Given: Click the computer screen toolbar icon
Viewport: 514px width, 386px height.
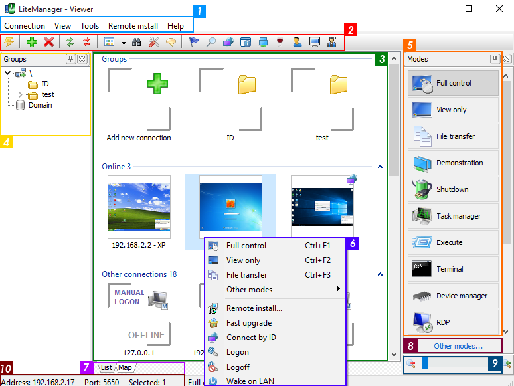Looking at the screenshot, I should tap(315, 42).
